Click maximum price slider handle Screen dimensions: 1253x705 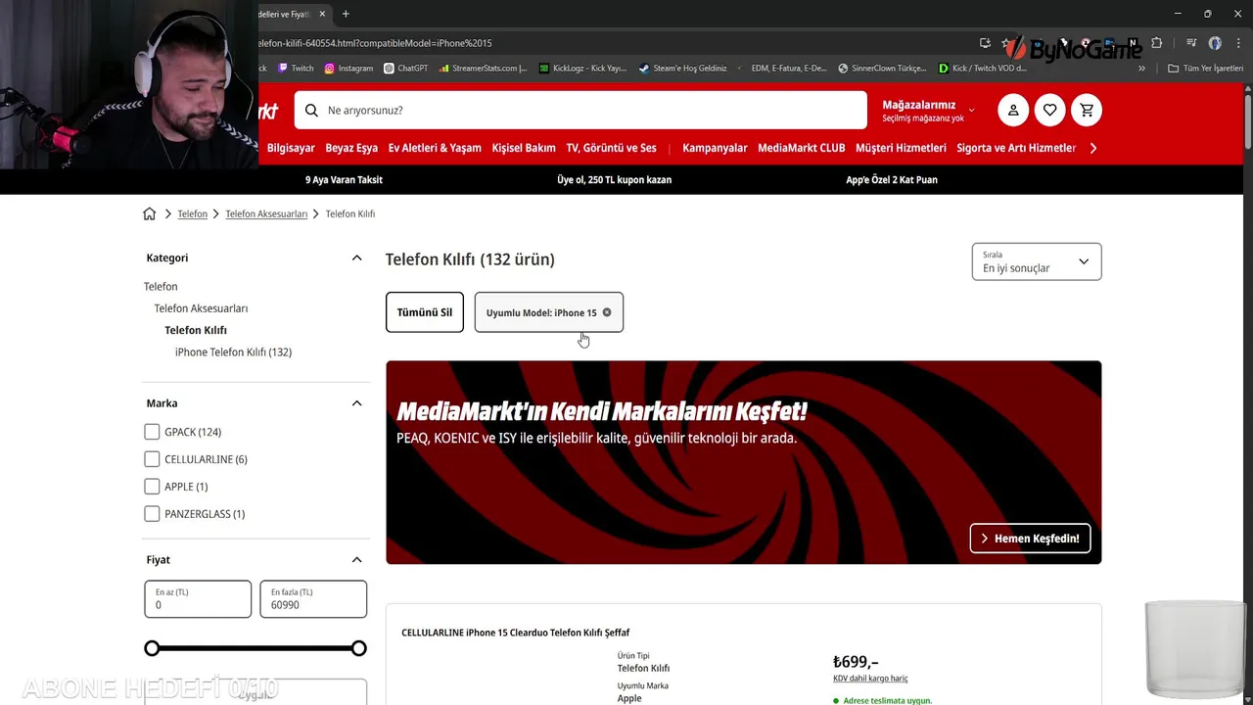click(x=359, y=648)
